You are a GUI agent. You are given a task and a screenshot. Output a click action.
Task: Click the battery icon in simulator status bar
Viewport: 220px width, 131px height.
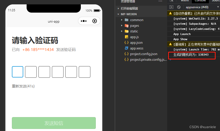point(97,11)
